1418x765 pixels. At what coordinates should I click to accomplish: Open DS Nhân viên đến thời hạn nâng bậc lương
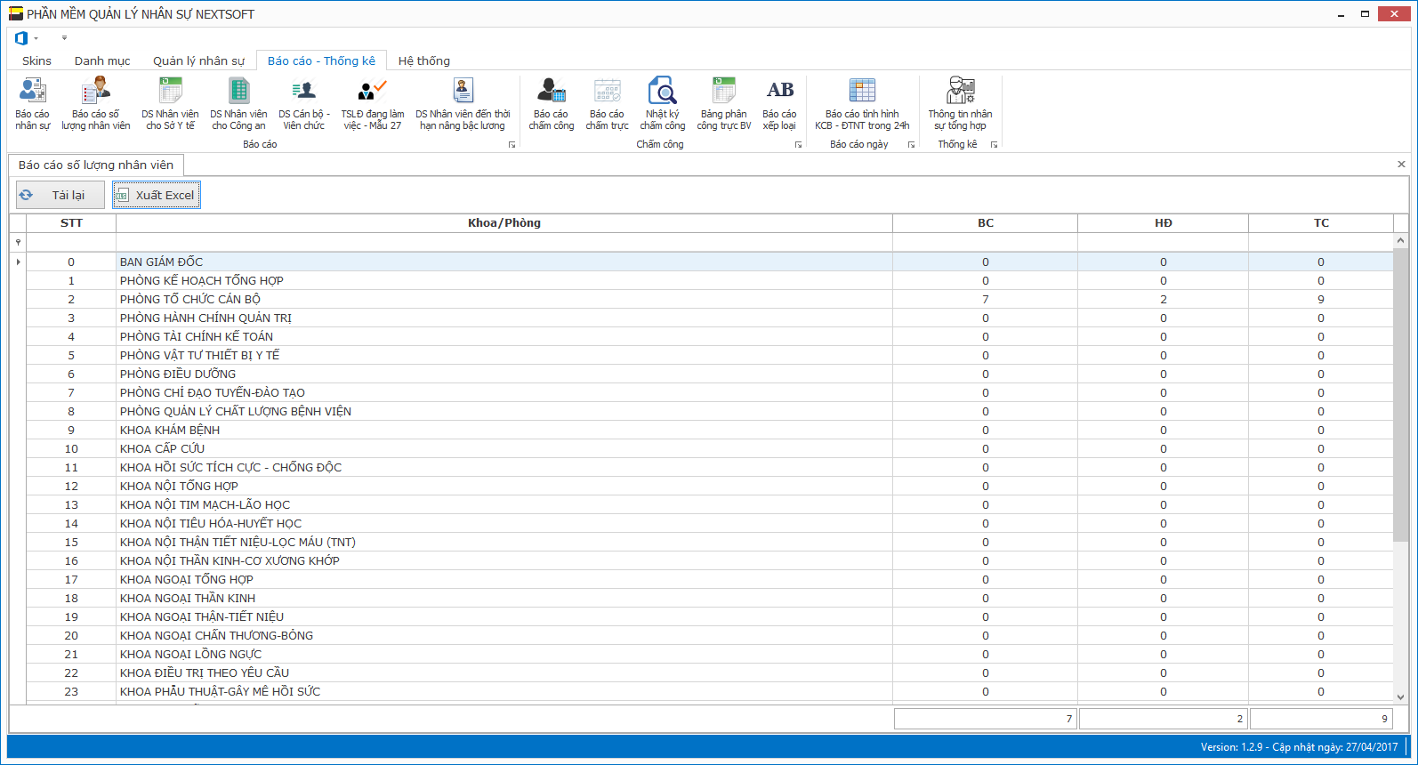tap(463, 104)
